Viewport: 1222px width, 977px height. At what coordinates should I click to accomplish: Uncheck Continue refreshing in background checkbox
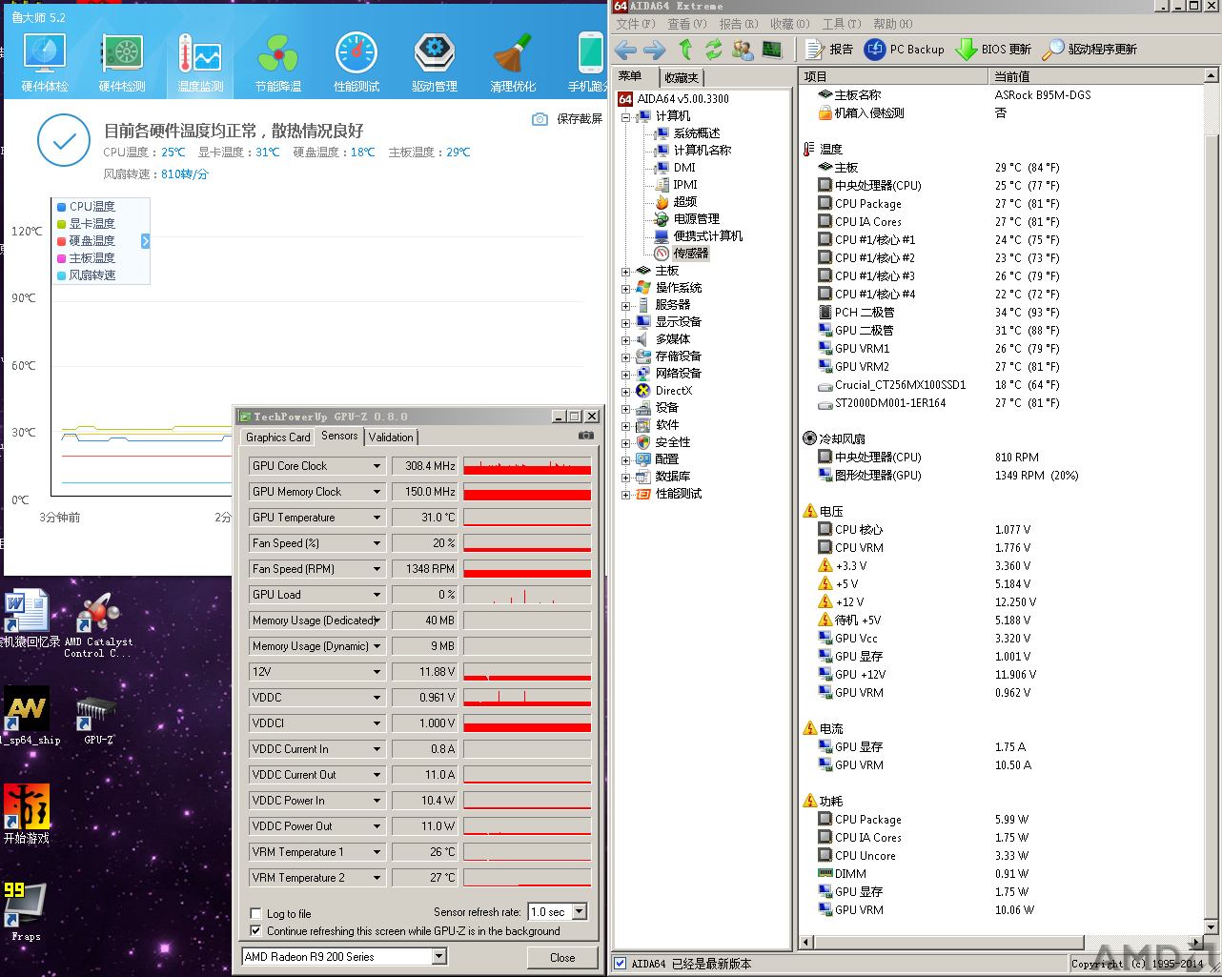tap(255, 930)
